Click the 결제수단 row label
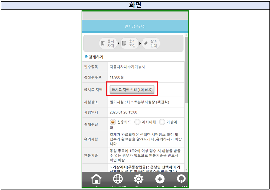 [91, 124]
